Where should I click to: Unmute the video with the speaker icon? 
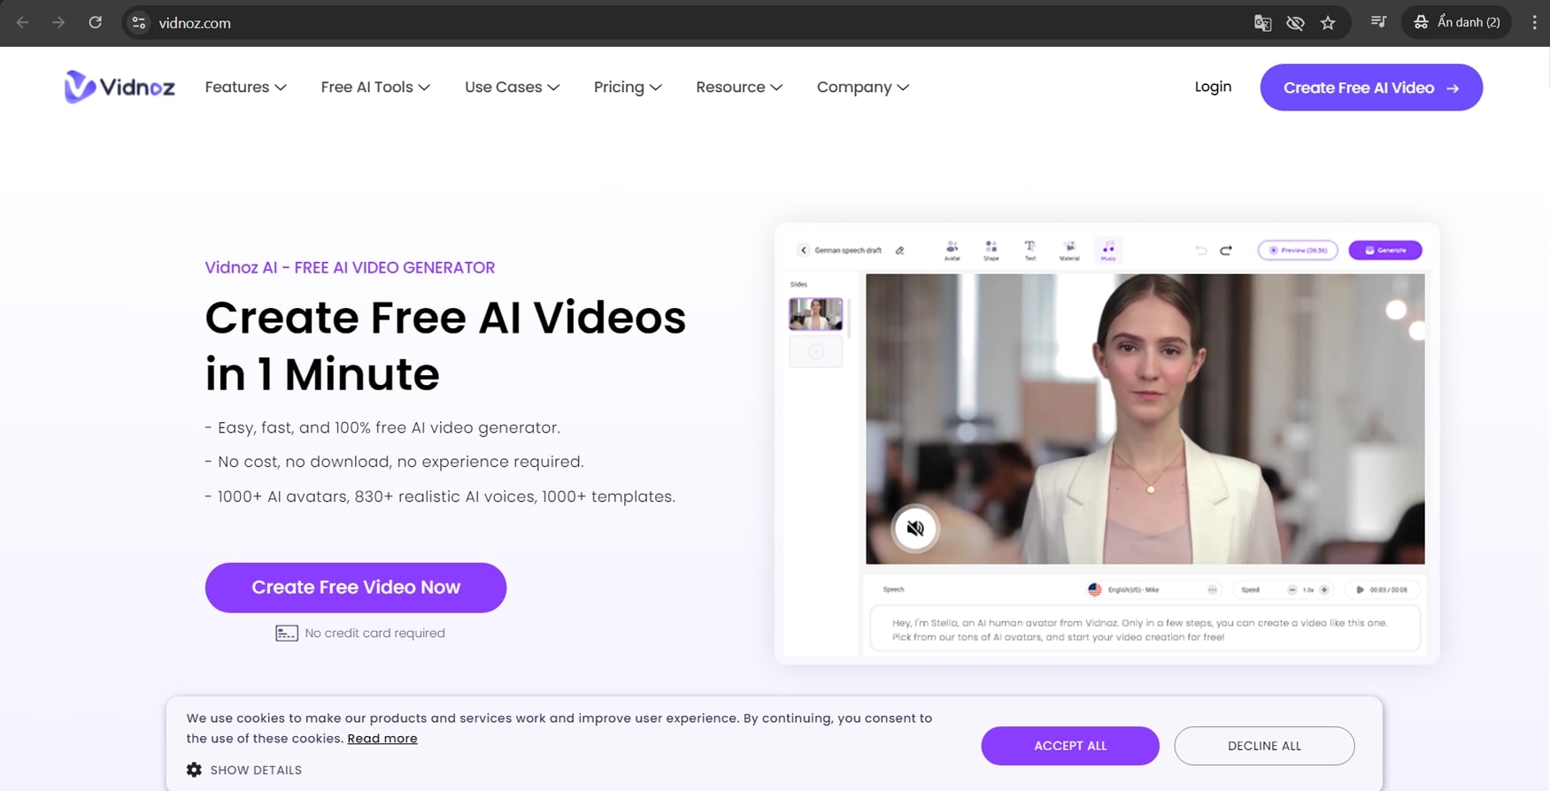click(914, 528)
